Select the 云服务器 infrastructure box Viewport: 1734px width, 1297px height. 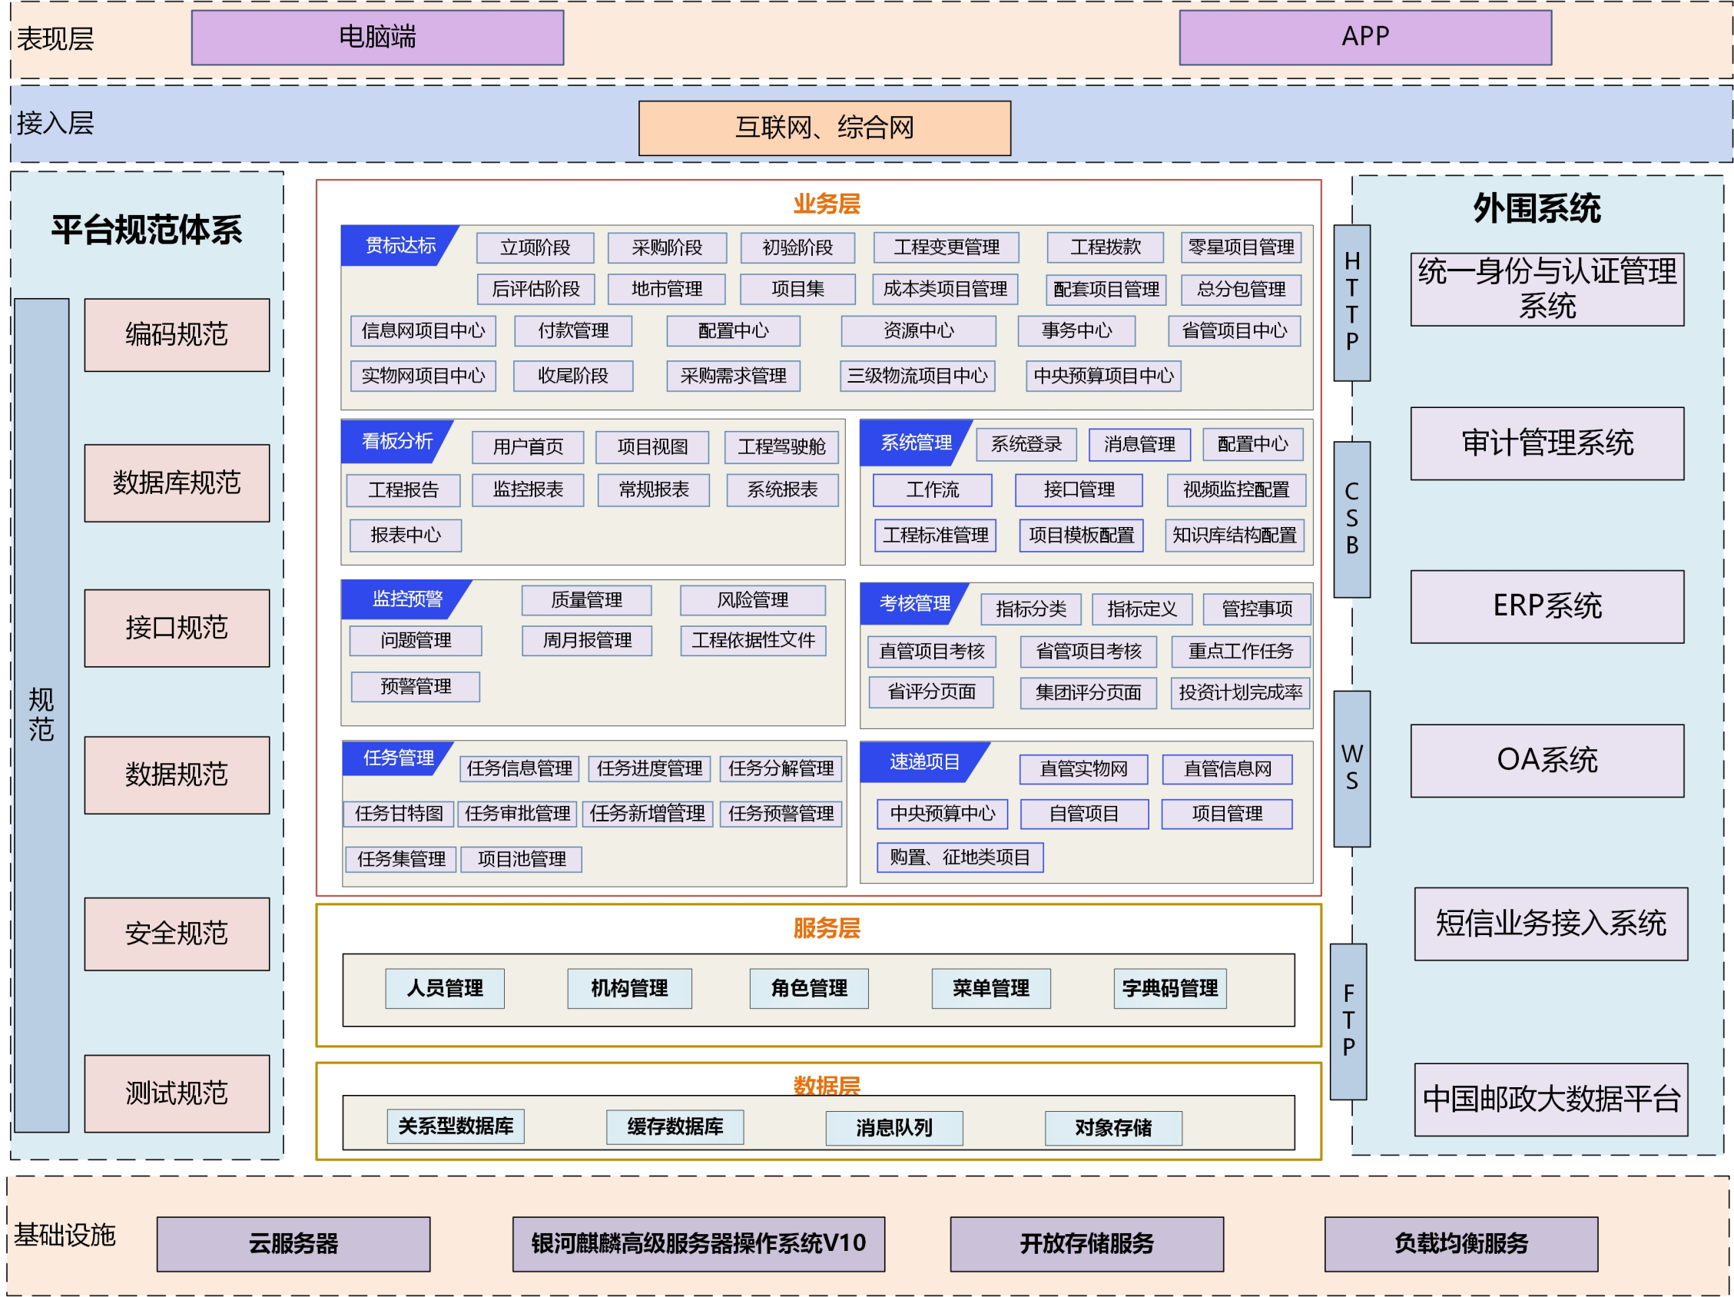tap(293, 1244)
